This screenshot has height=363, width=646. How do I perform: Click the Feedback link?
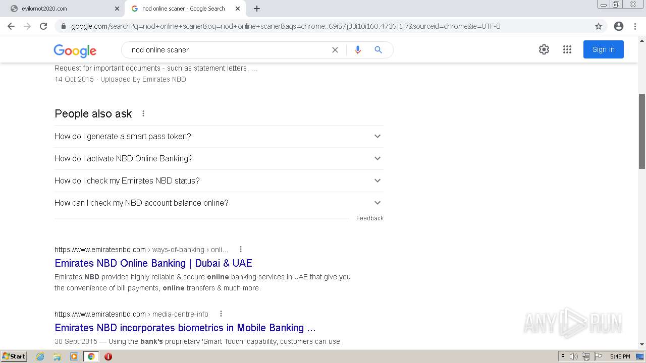370,218
